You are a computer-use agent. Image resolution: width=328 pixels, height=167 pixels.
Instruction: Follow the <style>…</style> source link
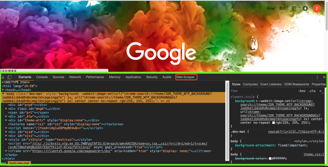coord(309,141)
